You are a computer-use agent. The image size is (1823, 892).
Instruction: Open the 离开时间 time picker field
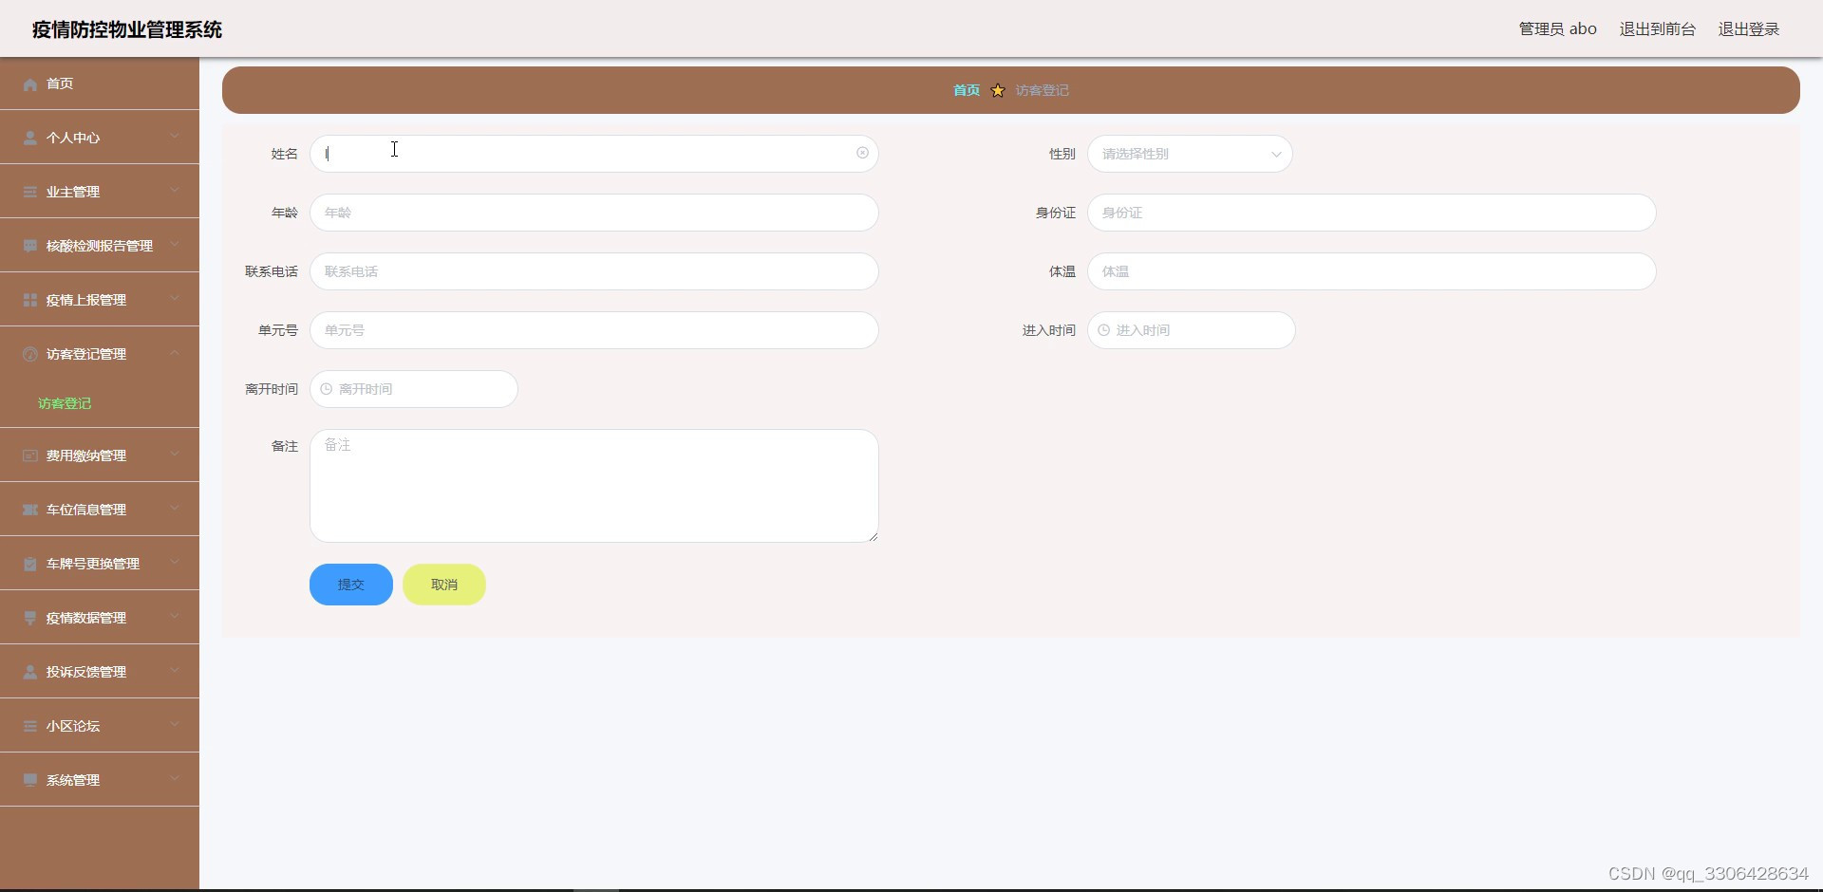tap(414, 389)
